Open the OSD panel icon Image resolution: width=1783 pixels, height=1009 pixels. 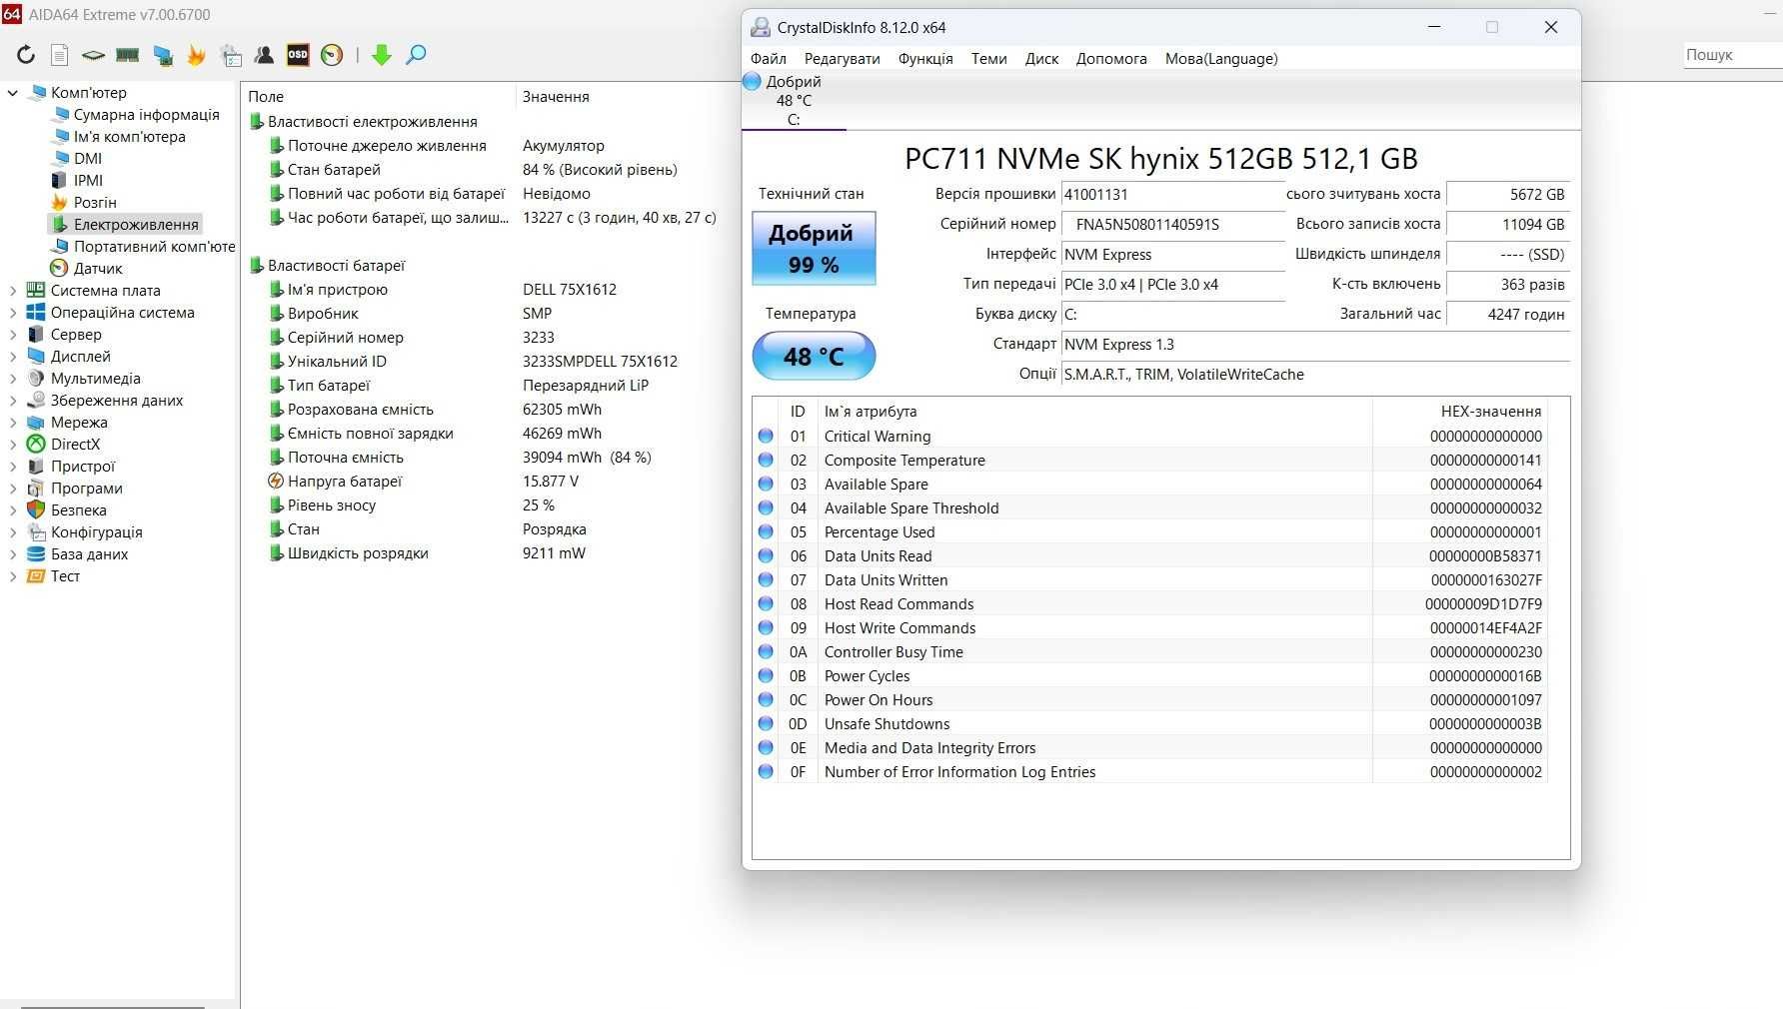[298, 55]
